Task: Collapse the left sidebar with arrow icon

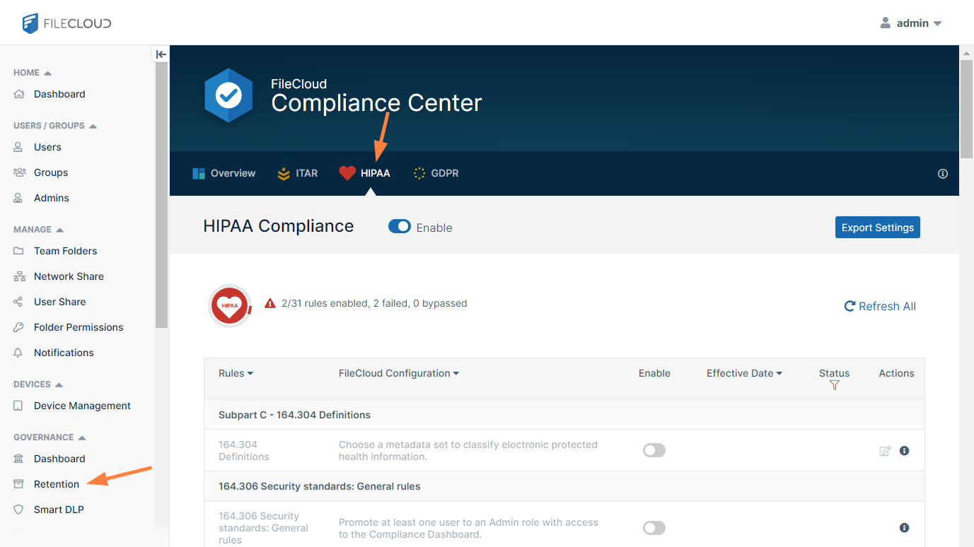Action: 161,54
